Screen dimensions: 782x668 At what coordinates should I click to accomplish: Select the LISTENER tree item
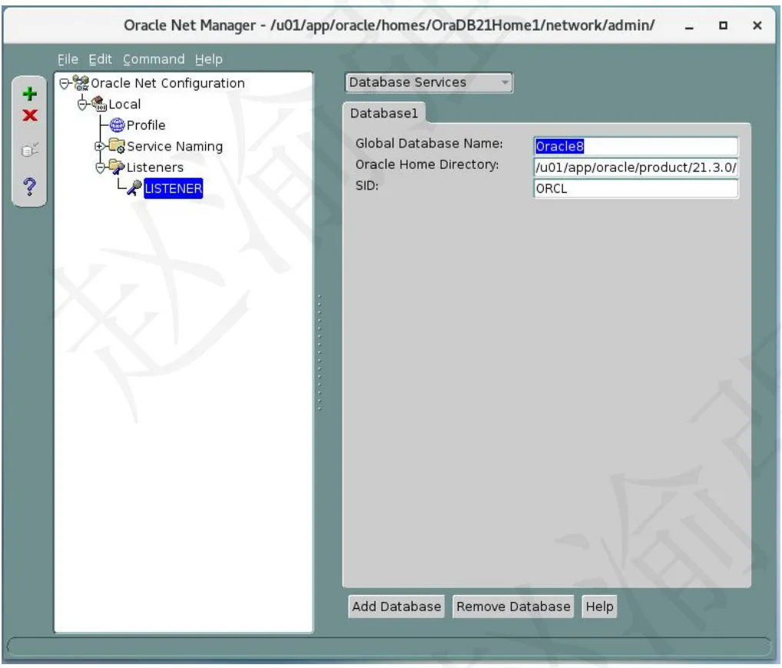tap(173, 188)
